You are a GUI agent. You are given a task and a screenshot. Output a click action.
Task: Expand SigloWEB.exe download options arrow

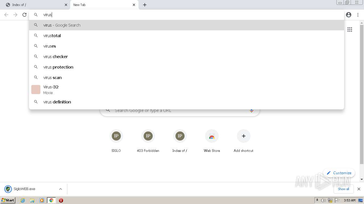pos(60,189)
